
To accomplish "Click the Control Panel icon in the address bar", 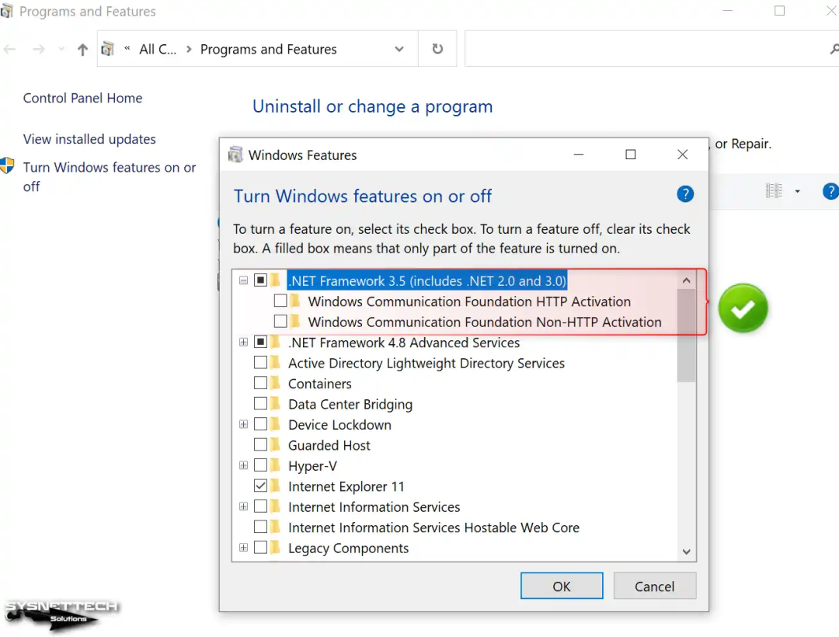I will coord(107,49).
